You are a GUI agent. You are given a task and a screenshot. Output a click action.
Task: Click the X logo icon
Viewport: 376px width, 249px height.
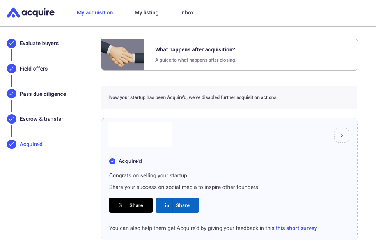(121, 205)
